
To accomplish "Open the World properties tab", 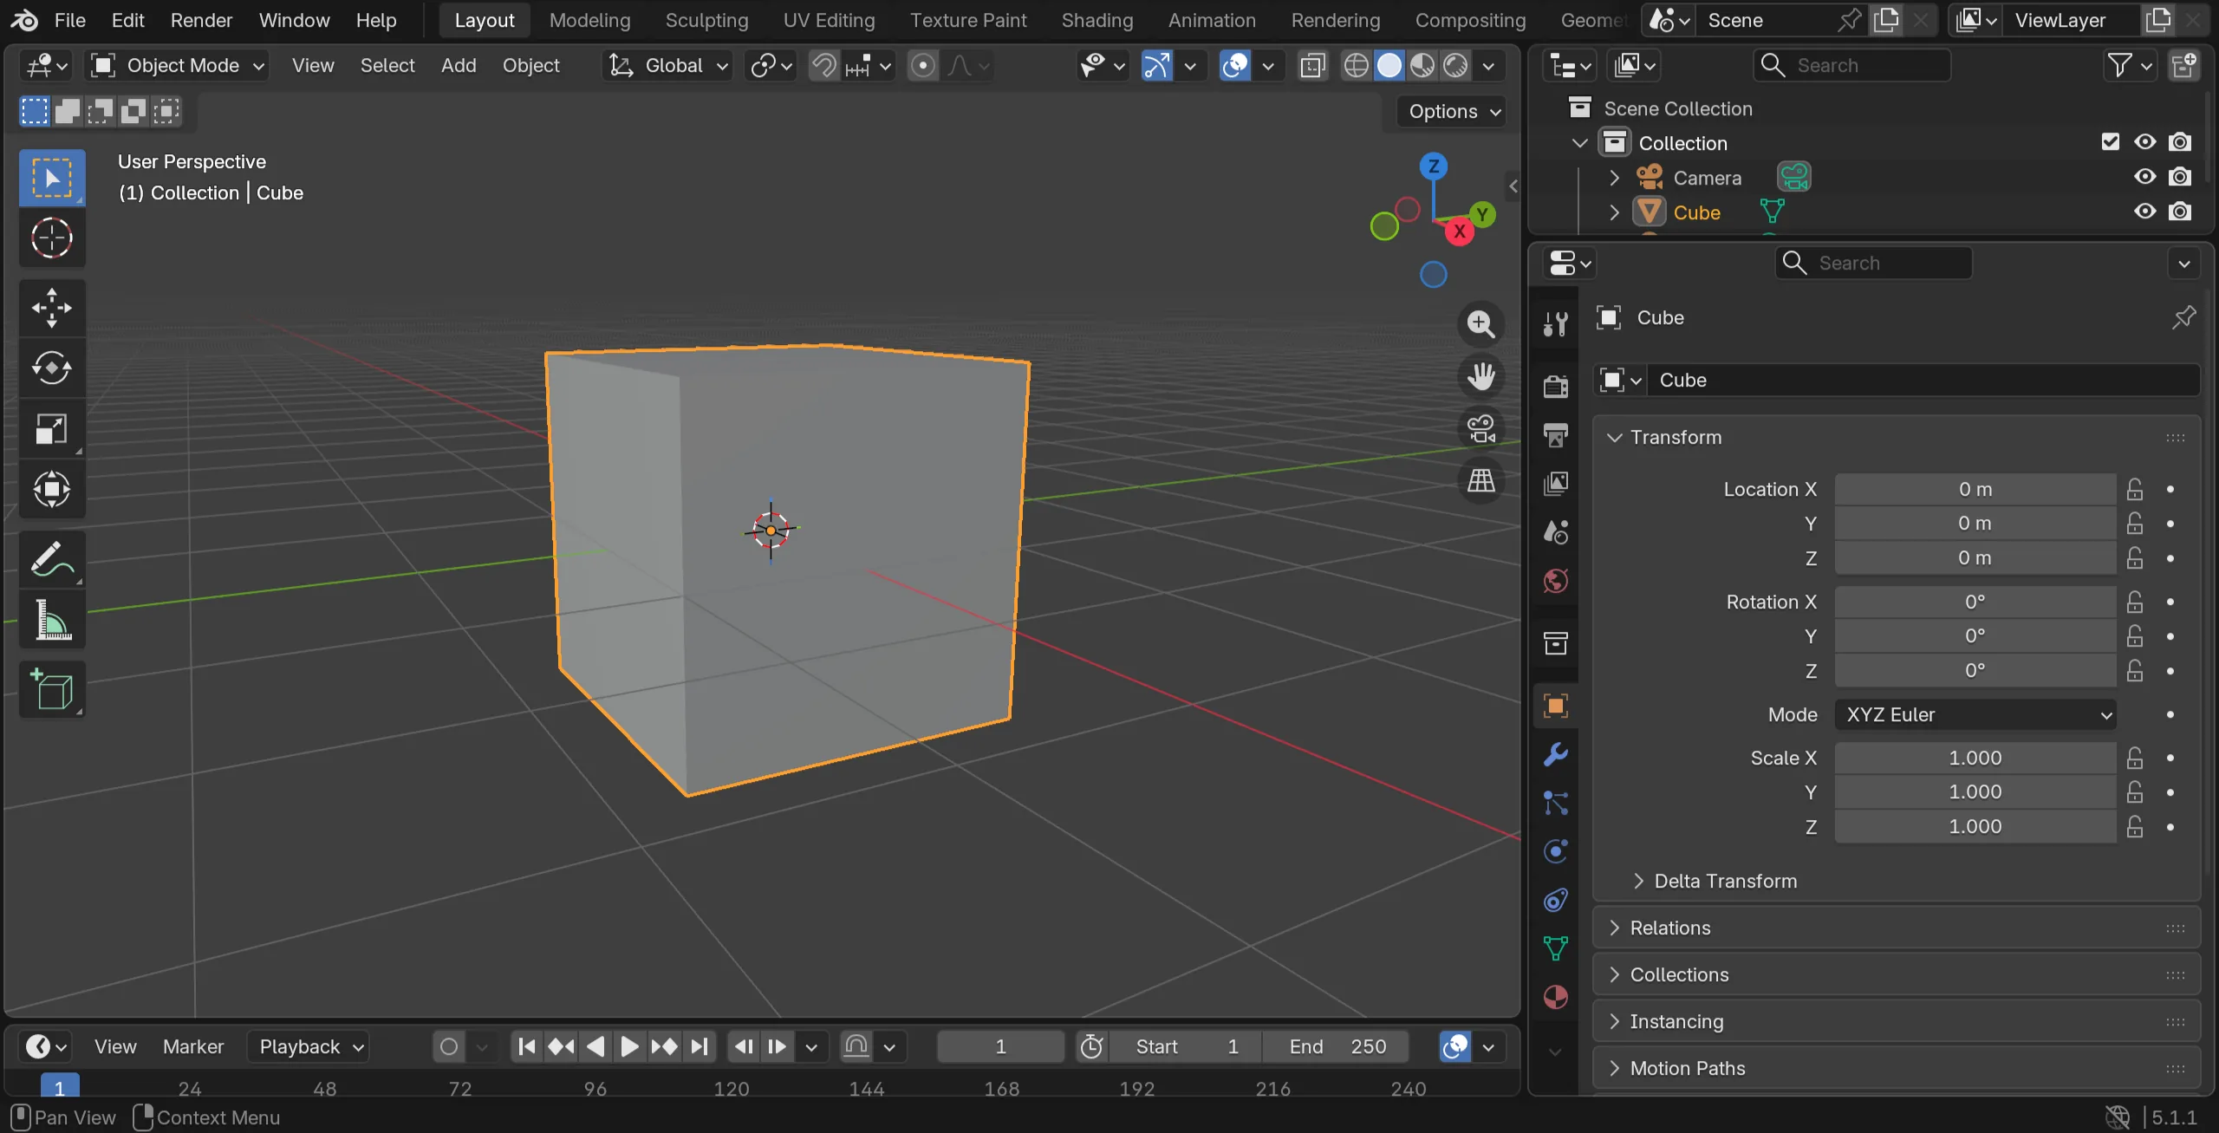I will pyautogui.click(x=1556, y=580).
